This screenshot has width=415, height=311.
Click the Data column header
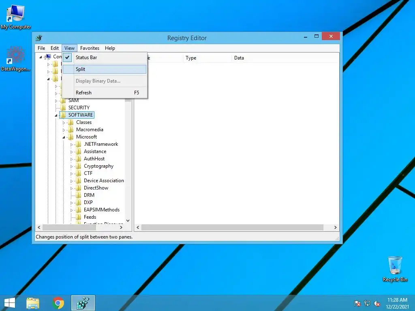[x=285, y=58]
